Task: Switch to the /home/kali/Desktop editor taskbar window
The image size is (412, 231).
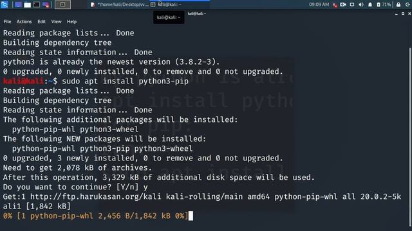Action: tap(120, 4)
